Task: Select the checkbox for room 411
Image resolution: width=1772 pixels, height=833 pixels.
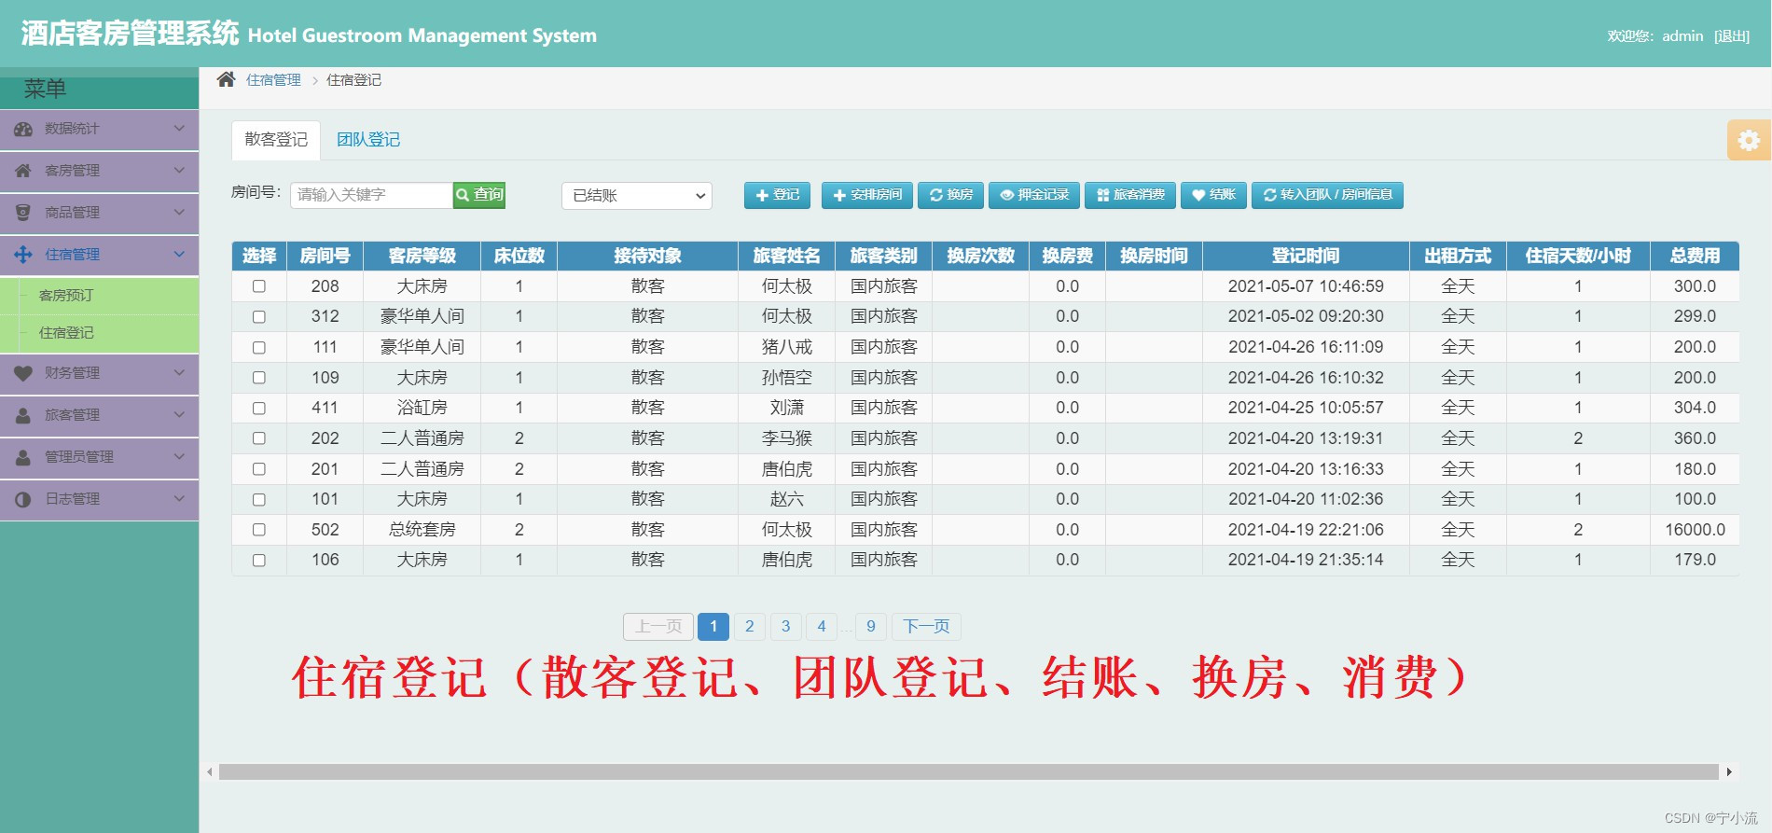Action: [x=259, y=408]
